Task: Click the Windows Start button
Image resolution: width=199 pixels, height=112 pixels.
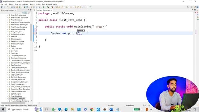Action: click(x=3, y=109)
